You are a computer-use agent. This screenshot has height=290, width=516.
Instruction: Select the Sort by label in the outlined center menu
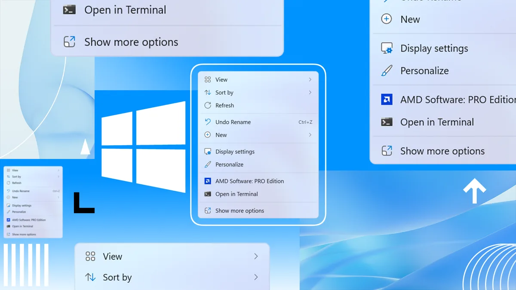click(x=224, y=93)
